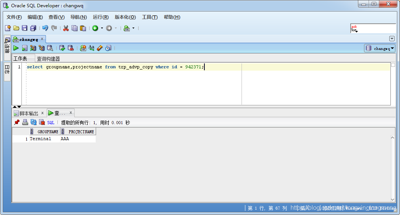Run the statement with the green play icon

[x=16, y=48]
